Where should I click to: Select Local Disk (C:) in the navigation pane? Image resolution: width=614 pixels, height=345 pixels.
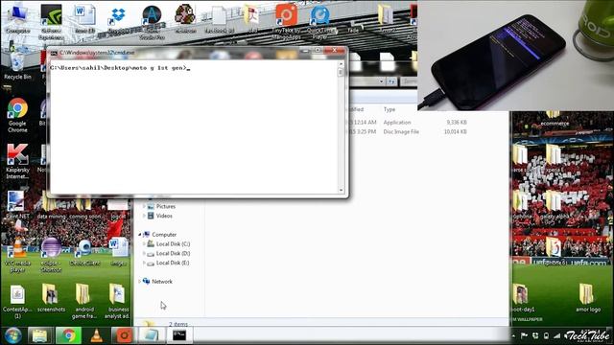173,243
